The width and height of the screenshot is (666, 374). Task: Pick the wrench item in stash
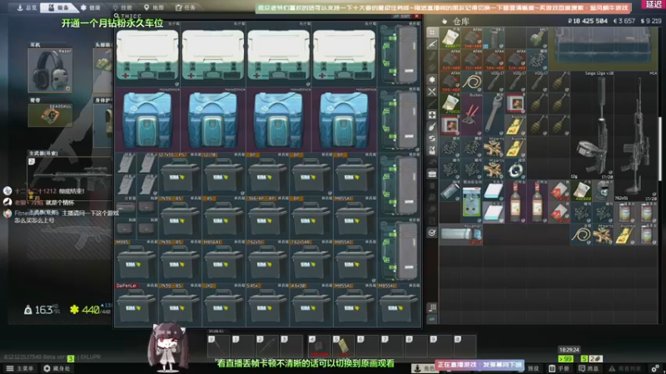494,115
